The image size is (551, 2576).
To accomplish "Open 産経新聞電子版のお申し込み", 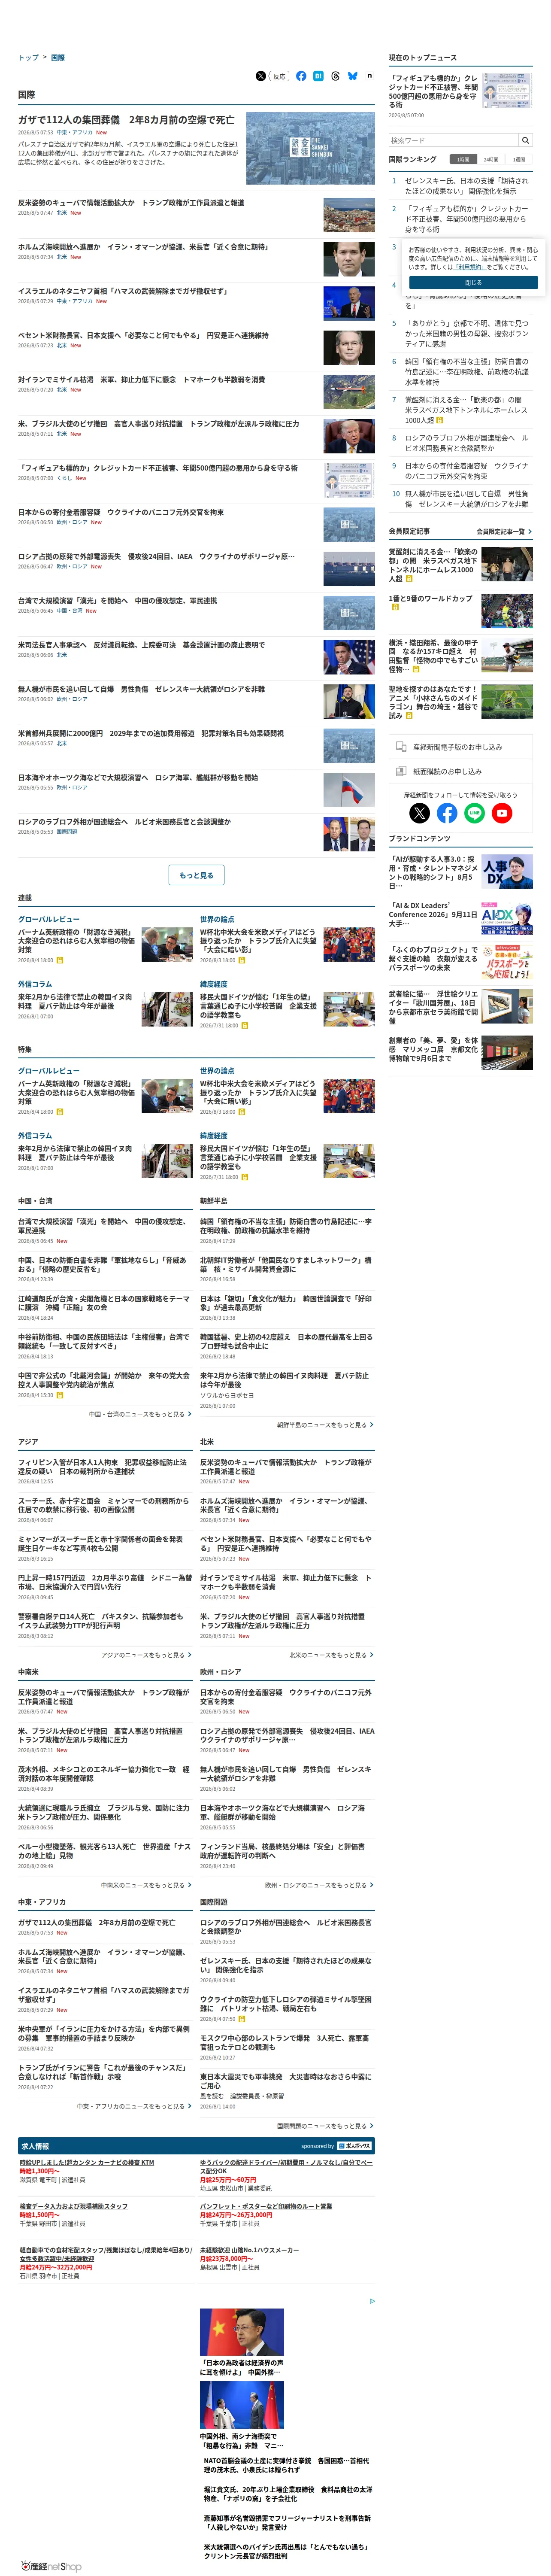I will click(x=460, y=746).
